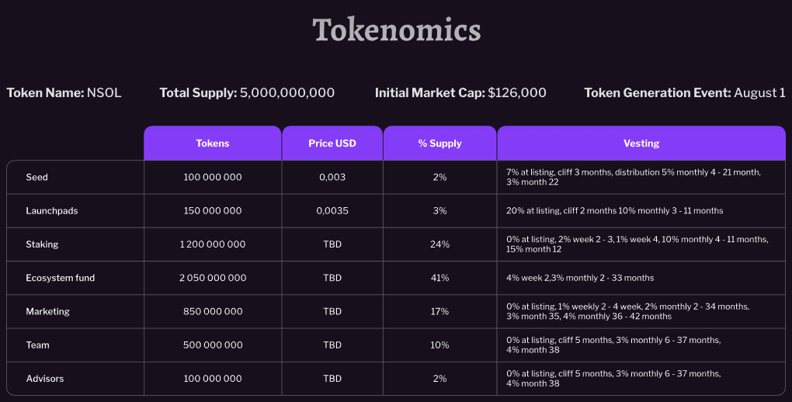Select the Total Supply 5,000,000,000 text
The width and height of the screenshot is (792, 402).
pyautogui.click(x=247, y=93)
